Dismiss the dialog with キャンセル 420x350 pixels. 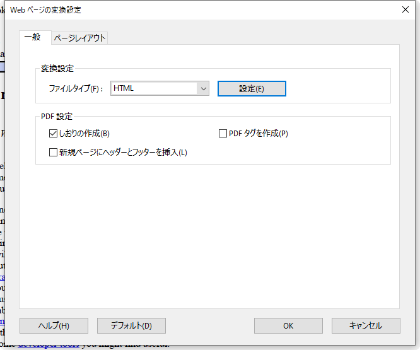366,326
